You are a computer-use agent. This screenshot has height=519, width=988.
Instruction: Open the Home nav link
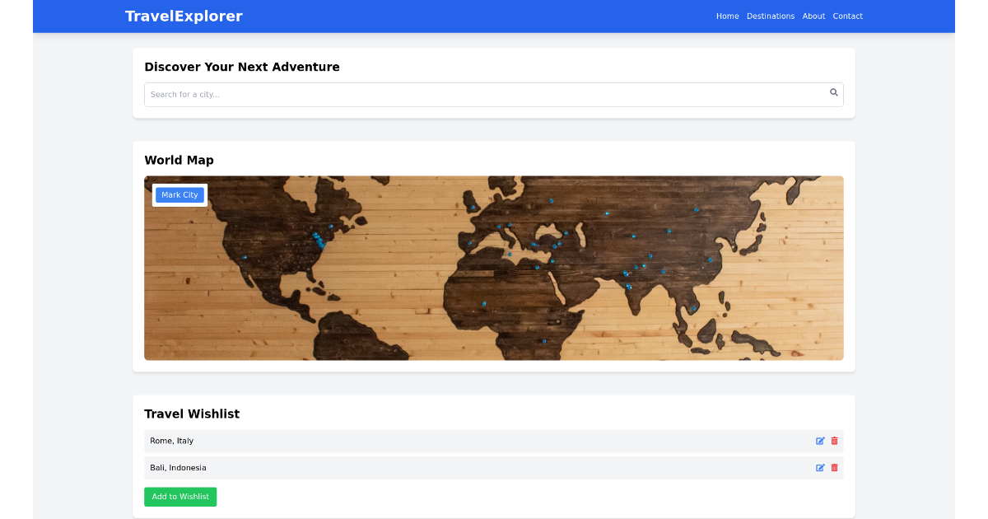[x=727, y=16]
